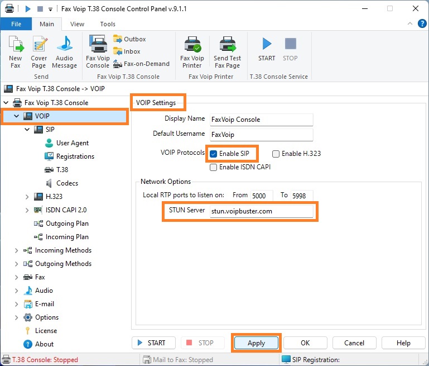Click the Display Name input field
This screenshot has height=366, width=429.
(x=261, y=120)
